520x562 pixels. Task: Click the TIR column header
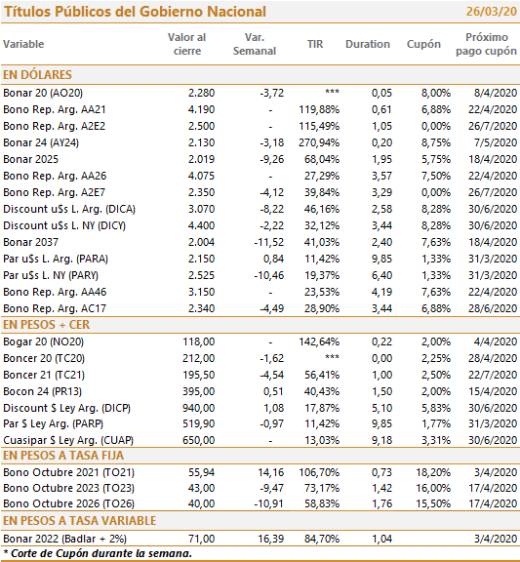pos(315,44)
